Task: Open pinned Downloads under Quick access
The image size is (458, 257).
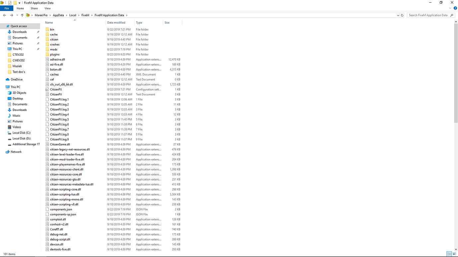Action: tap(20, 32)
